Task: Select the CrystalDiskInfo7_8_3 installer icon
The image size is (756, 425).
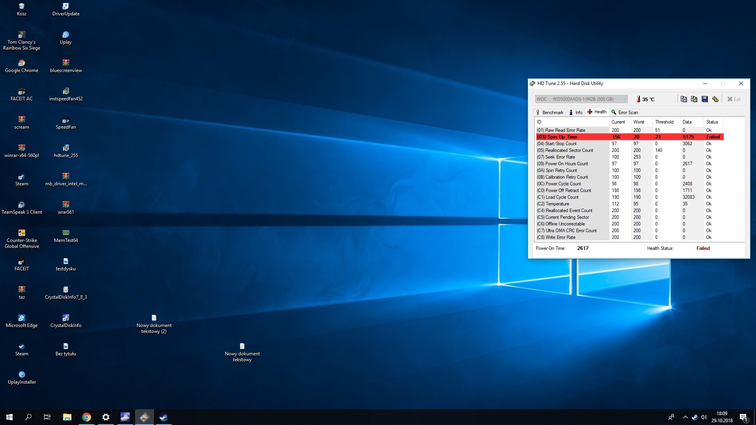Action: pos(66,293)
